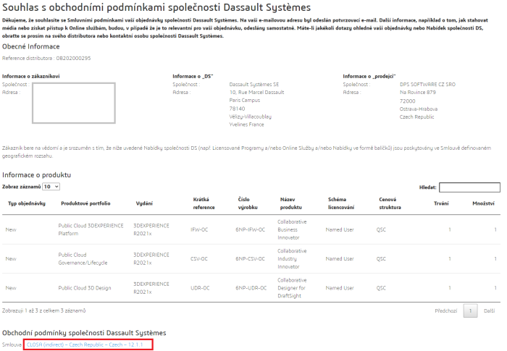
Task: Click 'Informace o produktu' heading
Action: 36,175
